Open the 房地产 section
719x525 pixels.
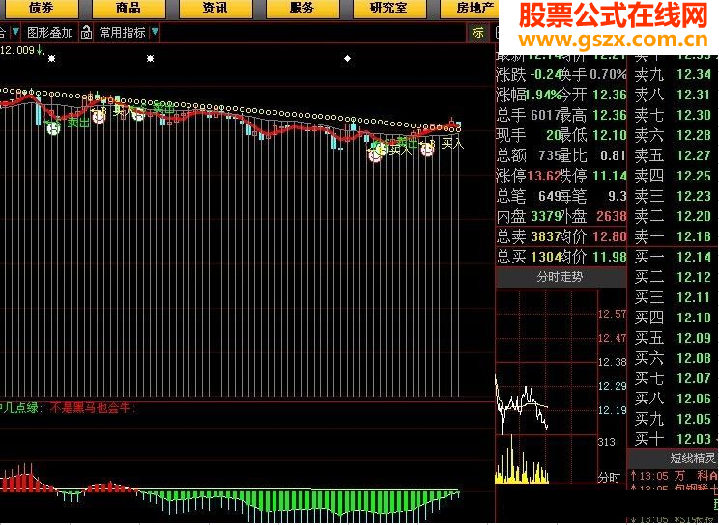tap(470, 9)
